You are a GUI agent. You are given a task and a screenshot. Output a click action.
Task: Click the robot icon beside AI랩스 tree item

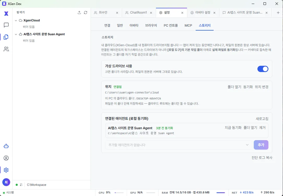click(21, 34)
